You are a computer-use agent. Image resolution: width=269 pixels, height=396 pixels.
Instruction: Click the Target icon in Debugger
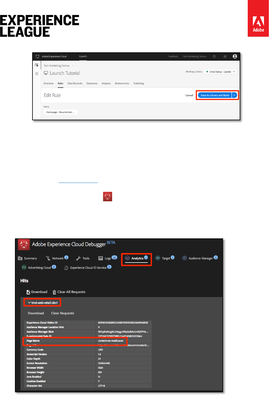(158, 258)
